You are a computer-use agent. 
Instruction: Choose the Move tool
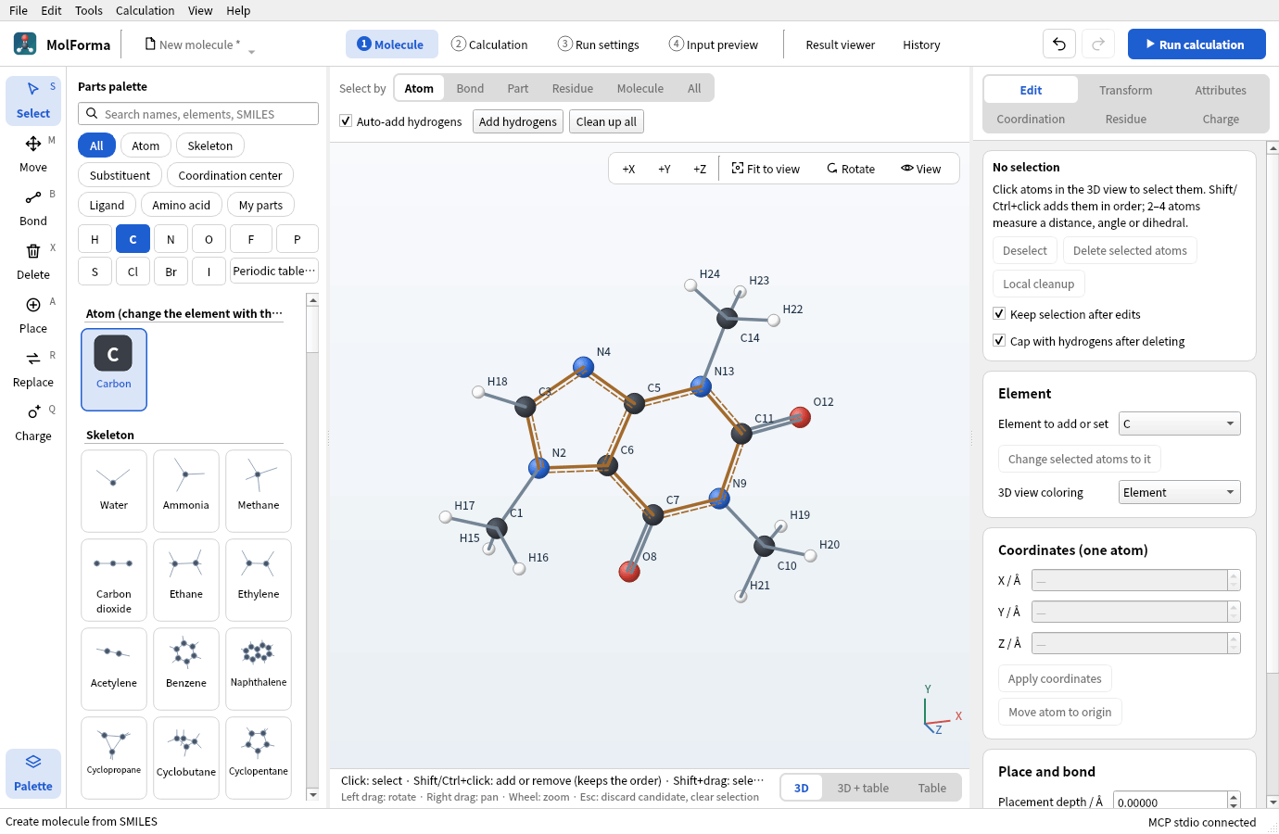tap(33, 154)
